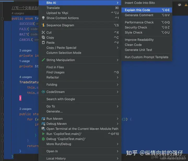Viewport: 188px width, 161px height.
Task: Expand the More Run/Debug submenu arrow
Action: coord(118,144)
